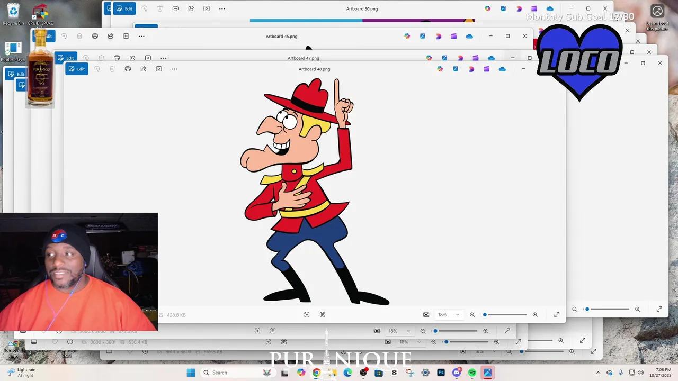Viewport: 678px width, 381px height.
Task: Open 18% zoom dropdown in second-front window footer
Action: point(399,331)
